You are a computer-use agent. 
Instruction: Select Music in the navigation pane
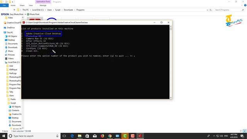click(9, 51)
